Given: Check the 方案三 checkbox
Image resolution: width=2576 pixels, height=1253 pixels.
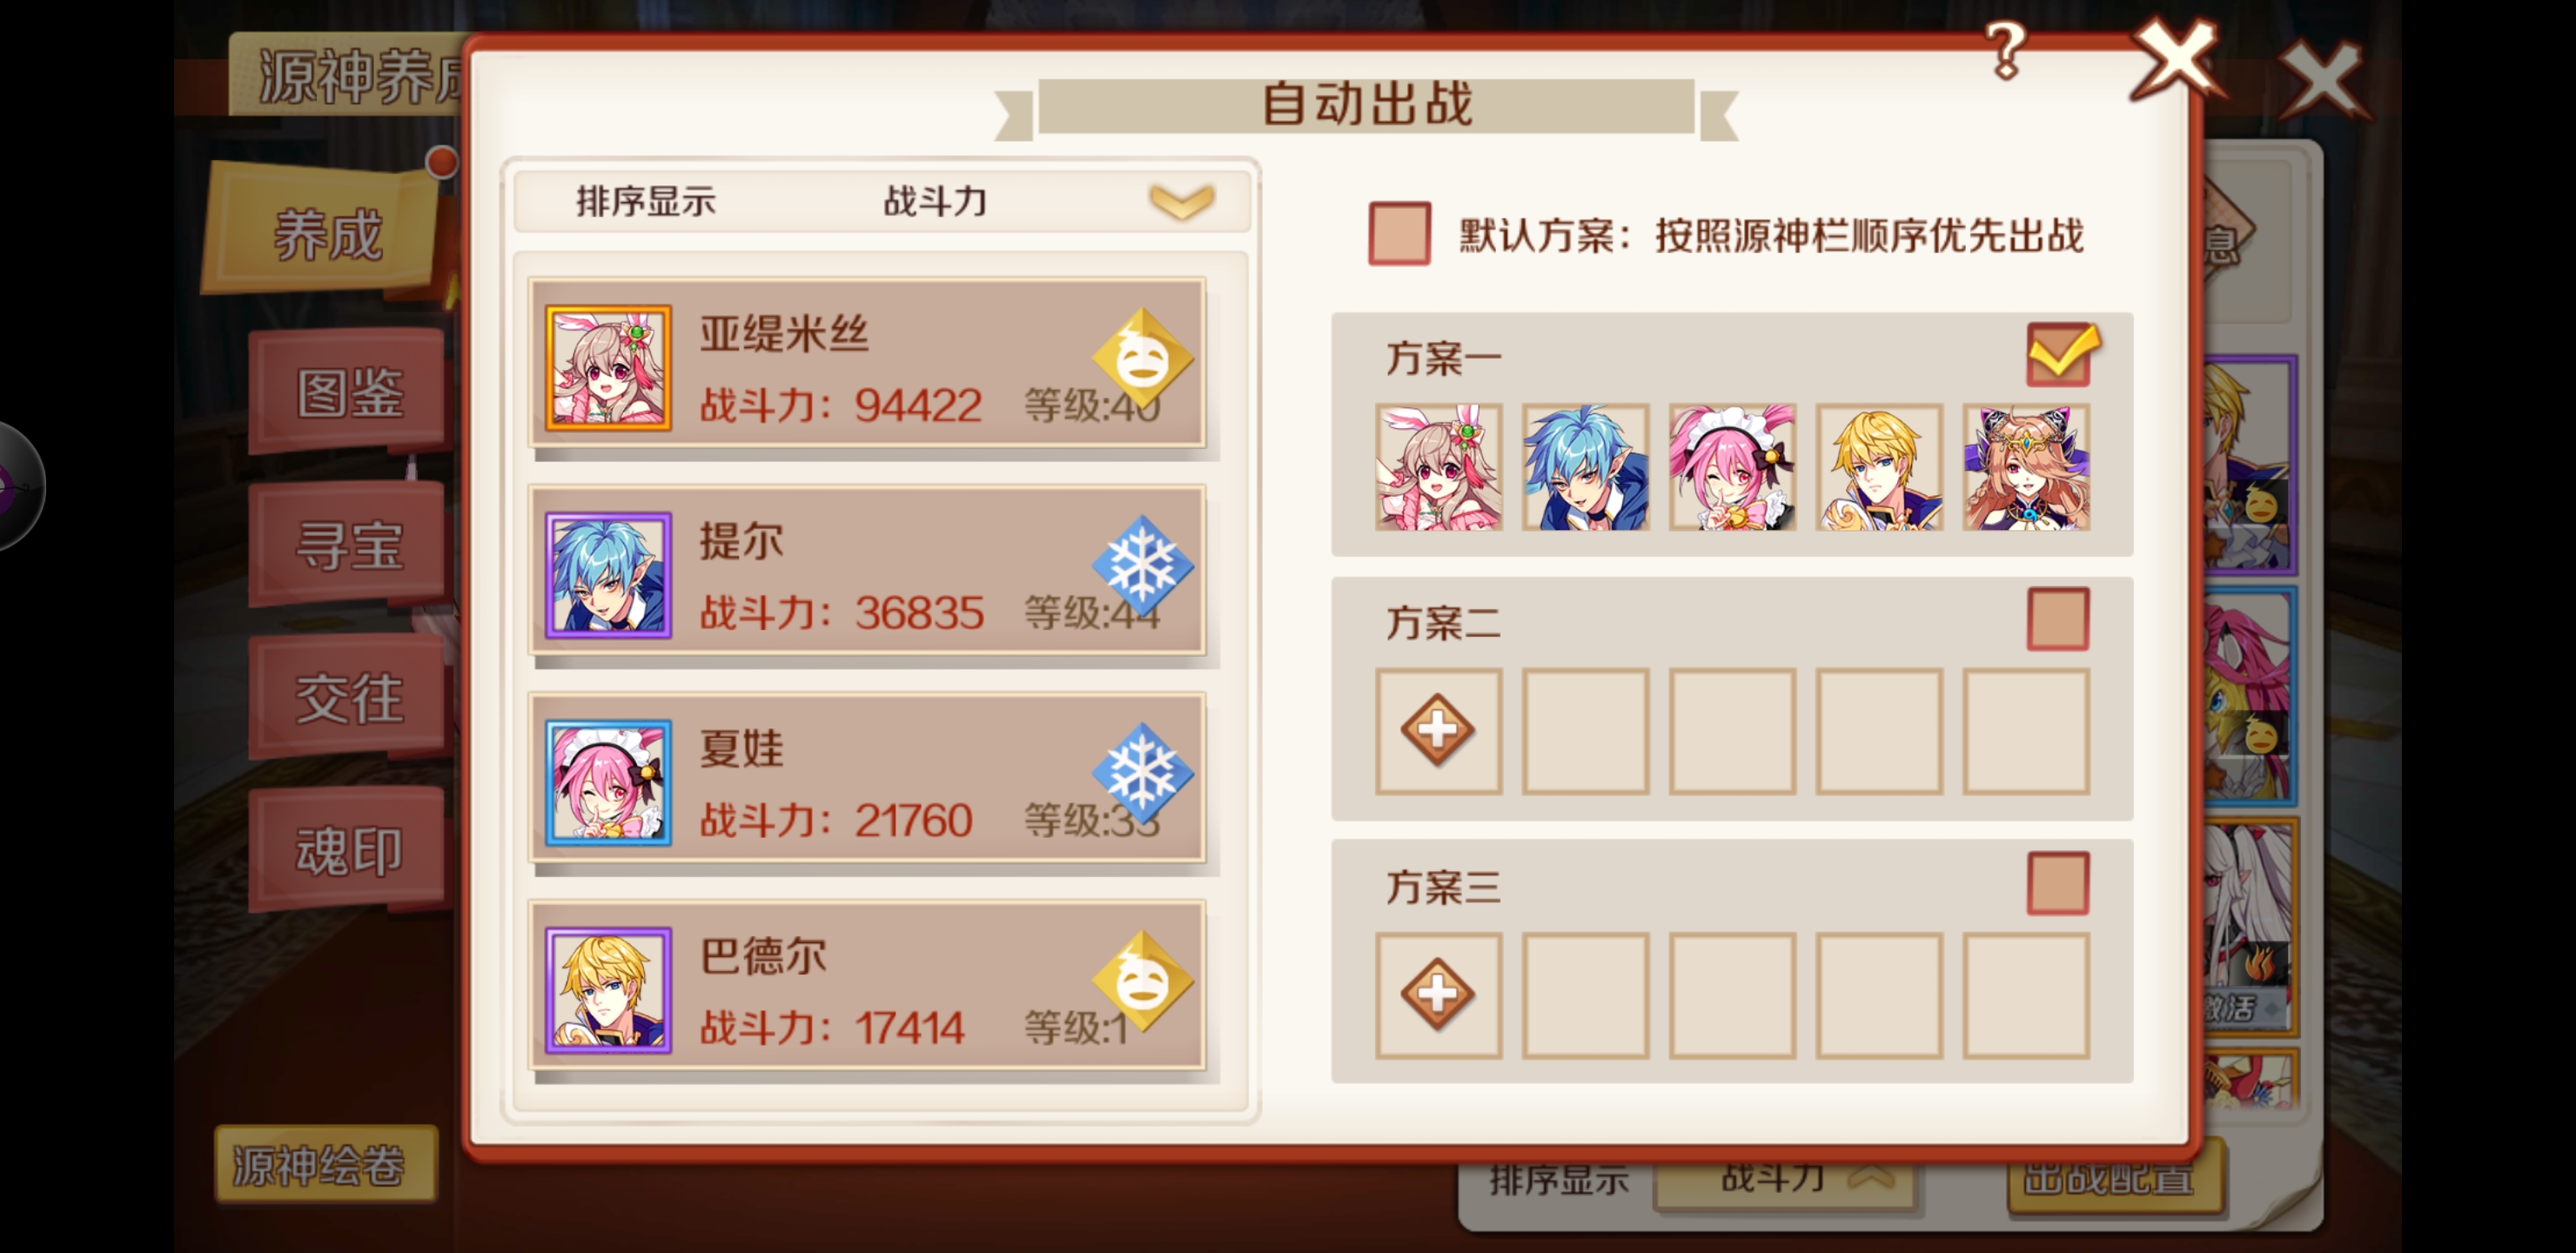Looking at the screenshot, I should coord(2057,883).
